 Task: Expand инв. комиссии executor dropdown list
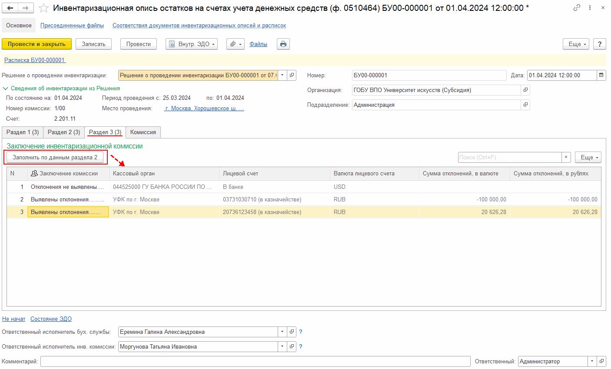282,346
